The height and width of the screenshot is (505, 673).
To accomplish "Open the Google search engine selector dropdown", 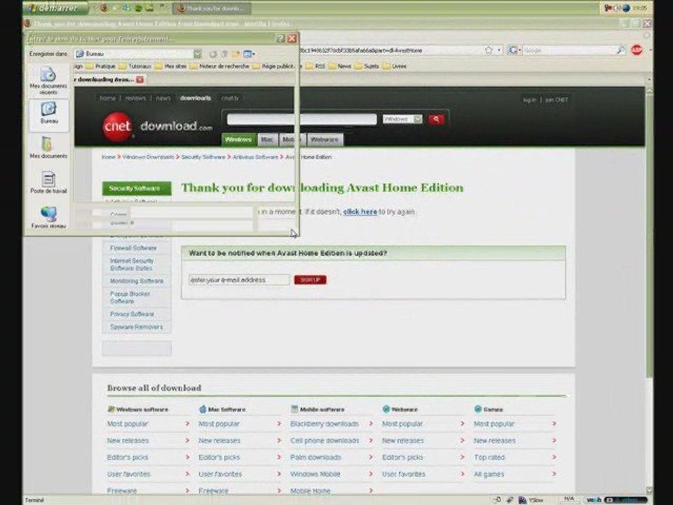I will point(513,50).
